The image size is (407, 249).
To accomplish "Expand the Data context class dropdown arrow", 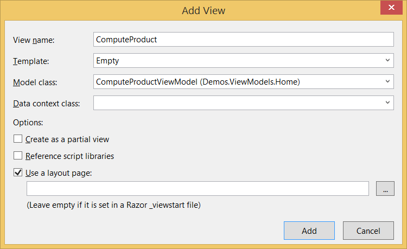I will 387,102.
